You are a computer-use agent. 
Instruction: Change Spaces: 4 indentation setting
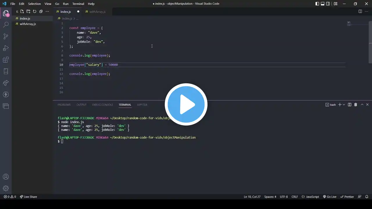pos(270,197)
